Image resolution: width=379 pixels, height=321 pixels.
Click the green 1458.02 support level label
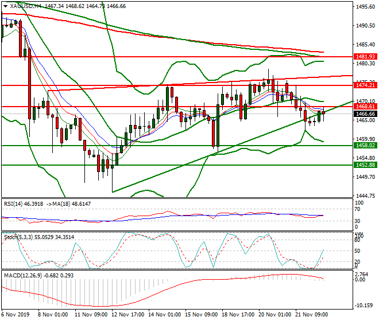click(365, 145)
